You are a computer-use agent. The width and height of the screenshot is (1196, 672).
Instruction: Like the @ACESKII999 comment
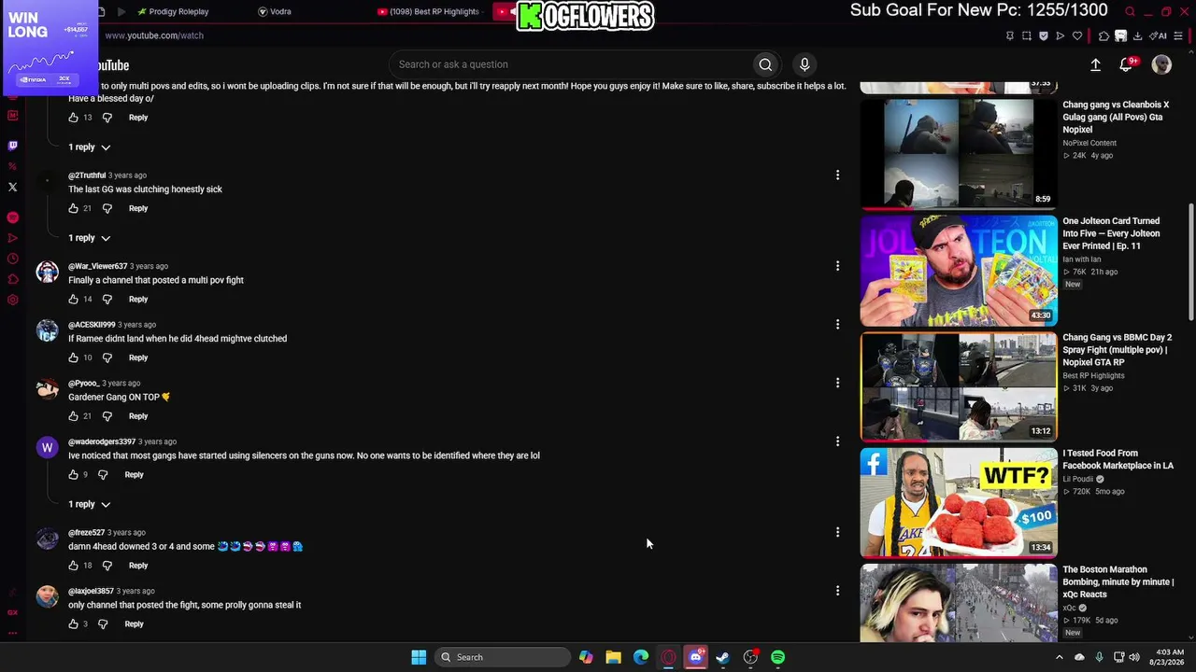73,357
